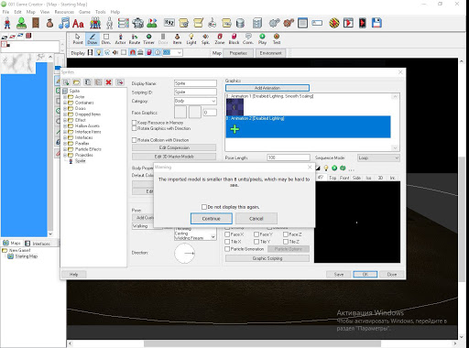Open the Display bar dropdown
Screen dimensions: 469x348
point(180,52)
